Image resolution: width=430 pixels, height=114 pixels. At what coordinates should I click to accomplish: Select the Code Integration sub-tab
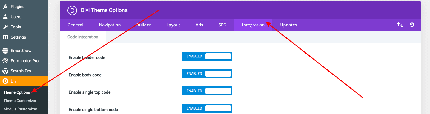pyautogui.click(x=83, y=37)
